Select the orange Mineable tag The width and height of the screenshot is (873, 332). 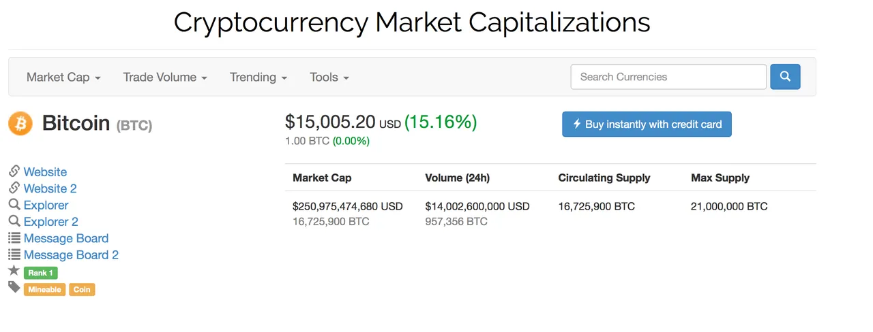[x=44, y=289]
